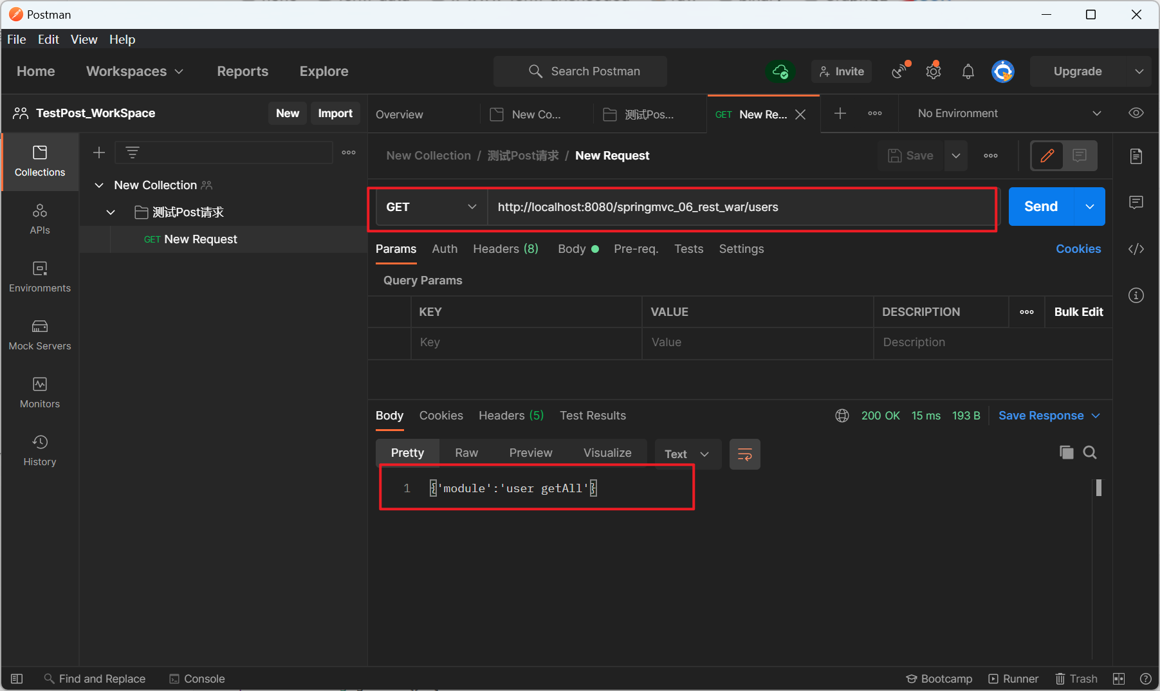Switch to build mode pencil icon
The image size is (1160, 691).
click(x=1047, y=155)
